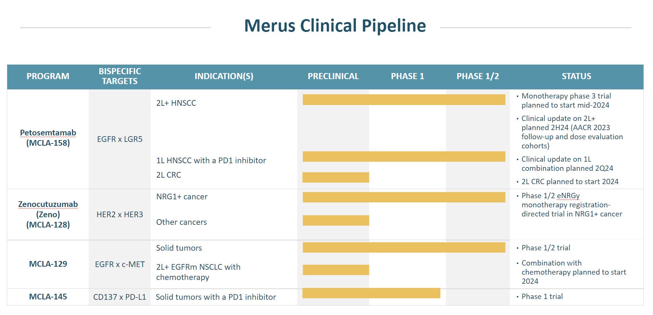Click the Merus Clinical Pipeline title

[x=334, y=26]
